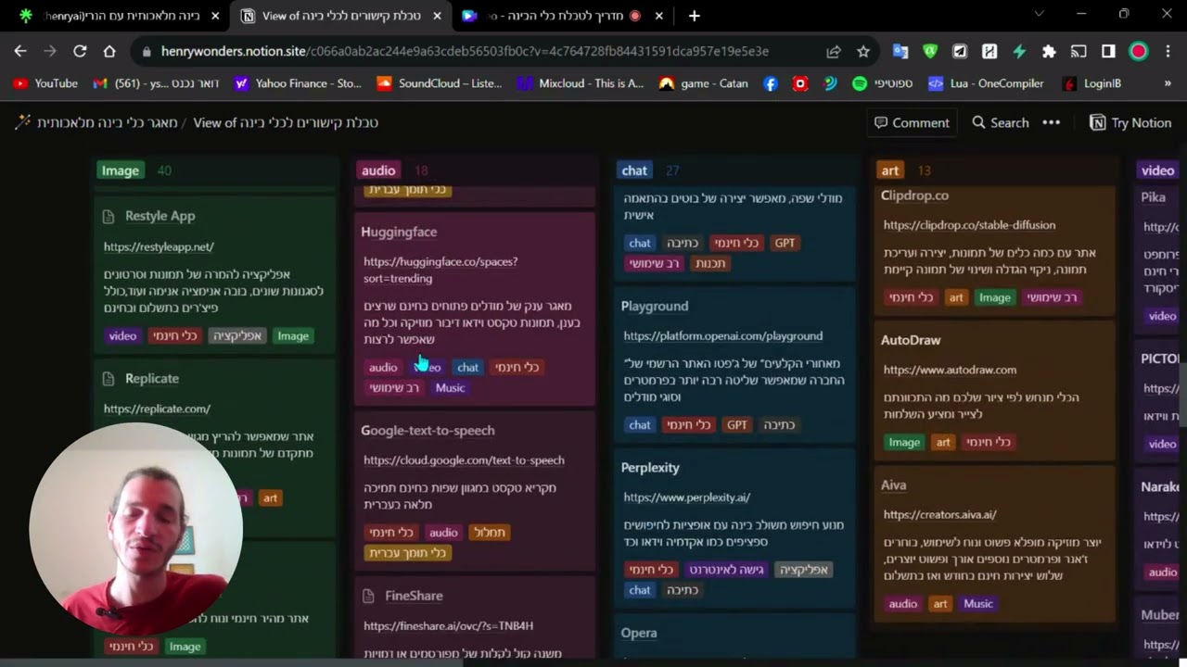Image resolution: width=1187 pixels, height=667 pixels.
Task: Open the Google-text-to-speech card
Action: (x=428, y=431)
